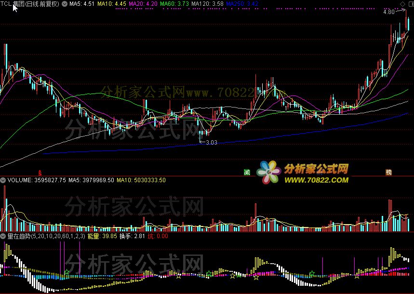Screen dimensions: 414x294
Task: Click the 4.80 high price label
Action: point(388,12)
